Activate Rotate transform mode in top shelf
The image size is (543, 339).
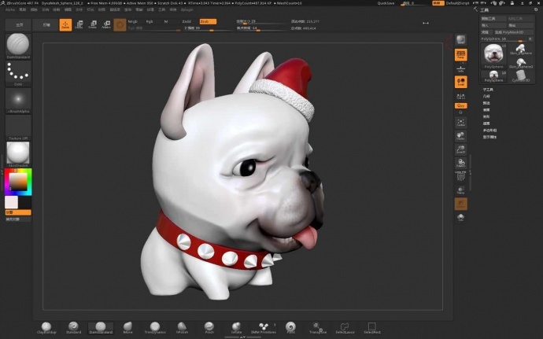[106, 25]
